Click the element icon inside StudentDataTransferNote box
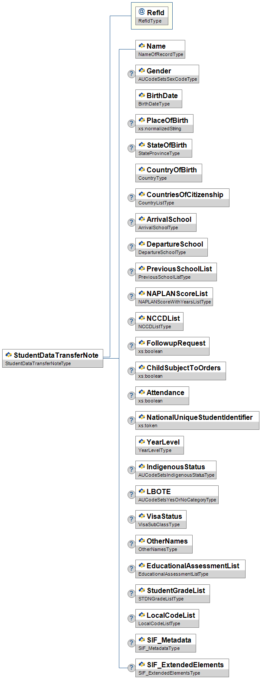Viewport: 269px width, 679px height. [9, 355]
